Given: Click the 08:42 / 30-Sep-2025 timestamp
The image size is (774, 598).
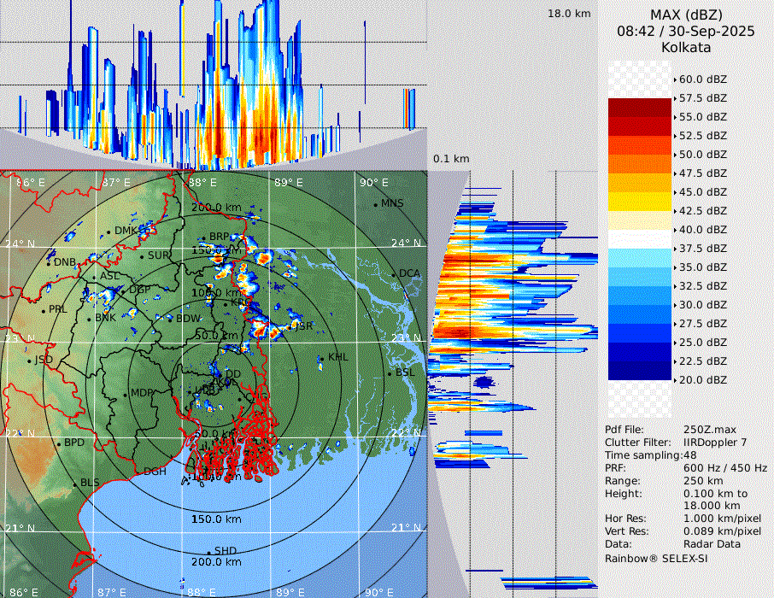Looking at the screenshot, I should [x=686, y=32].
